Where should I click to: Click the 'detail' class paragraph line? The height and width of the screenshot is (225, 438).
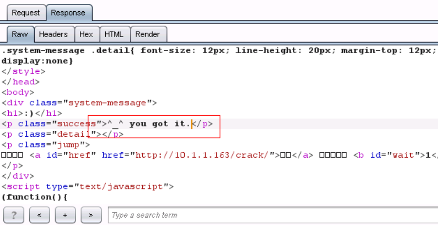(62, 134)
